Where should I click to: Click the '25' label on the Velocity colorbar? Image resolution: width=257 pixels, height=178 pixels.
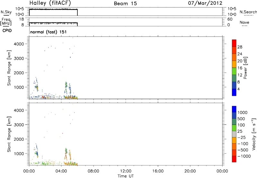[x=240, y=131]
